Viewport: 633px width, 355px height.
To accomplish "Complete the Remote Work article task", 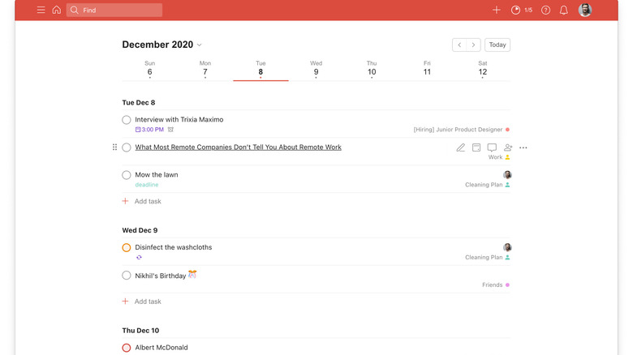I will (127, 148).
